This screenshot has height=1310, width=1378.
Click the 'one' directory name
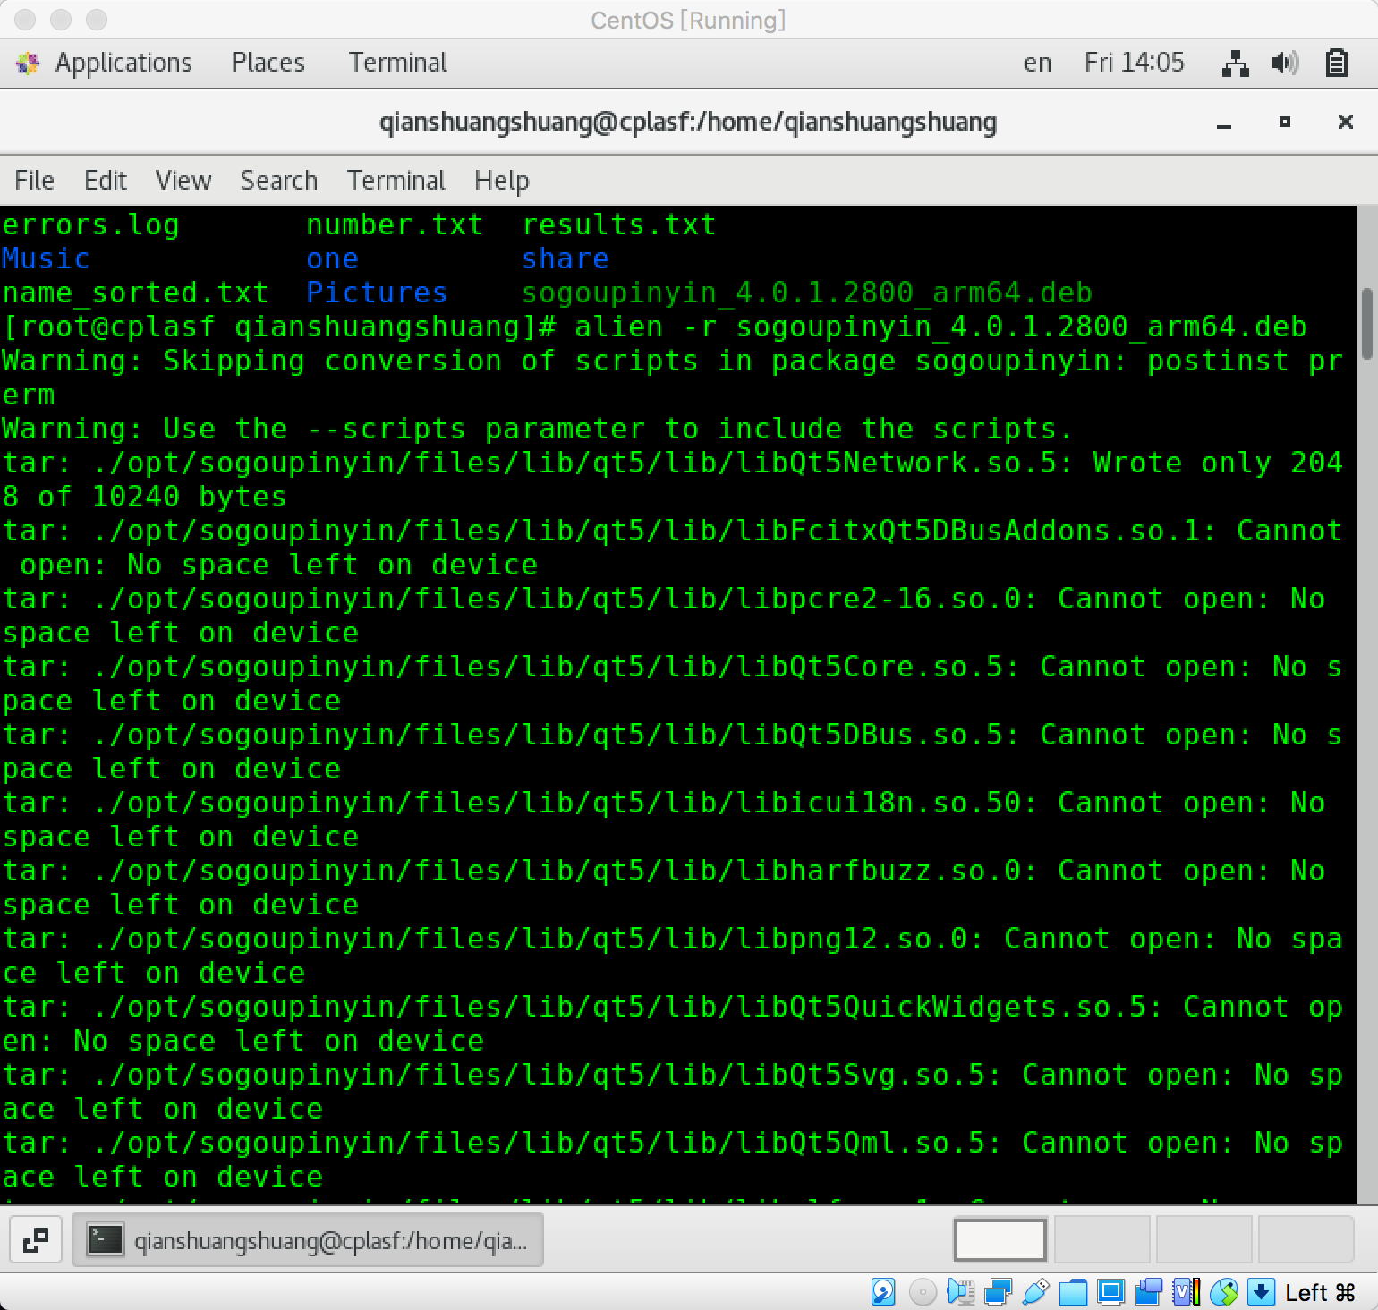pos(332,259)
